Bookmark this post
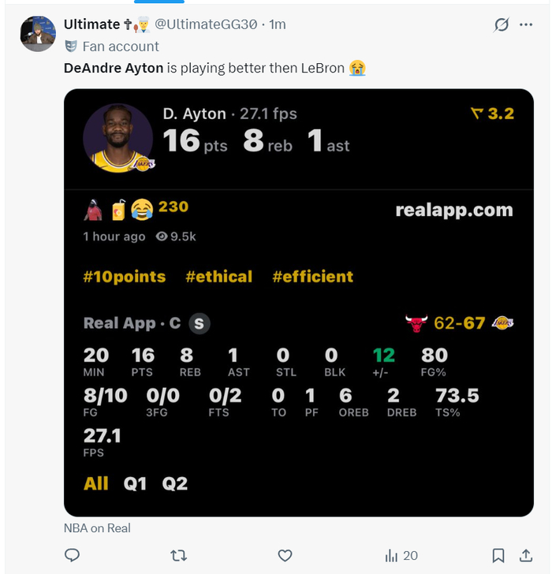Image resolution: width=552 pixels, height=574 pixels. 498,556
